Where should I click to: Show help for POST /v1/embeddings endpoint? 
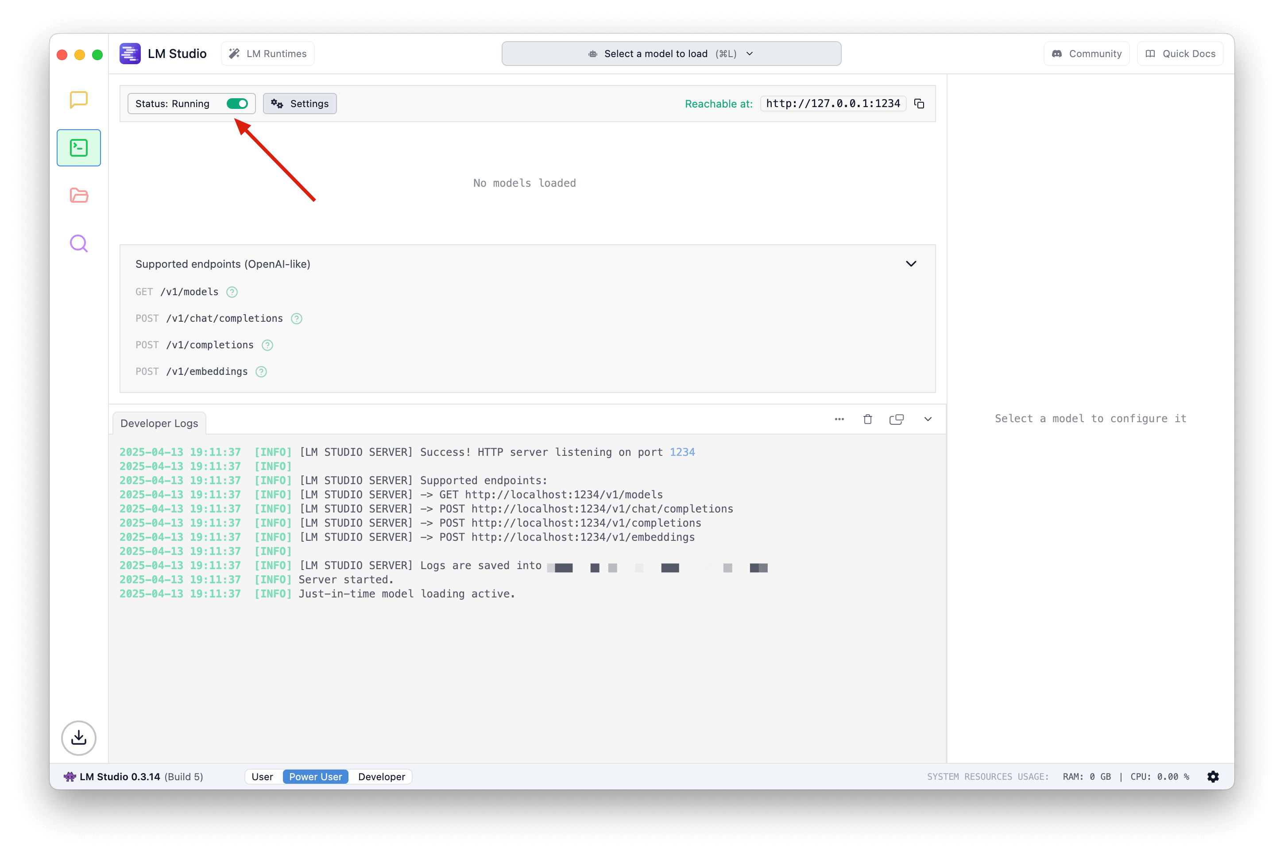coord(261,372)
